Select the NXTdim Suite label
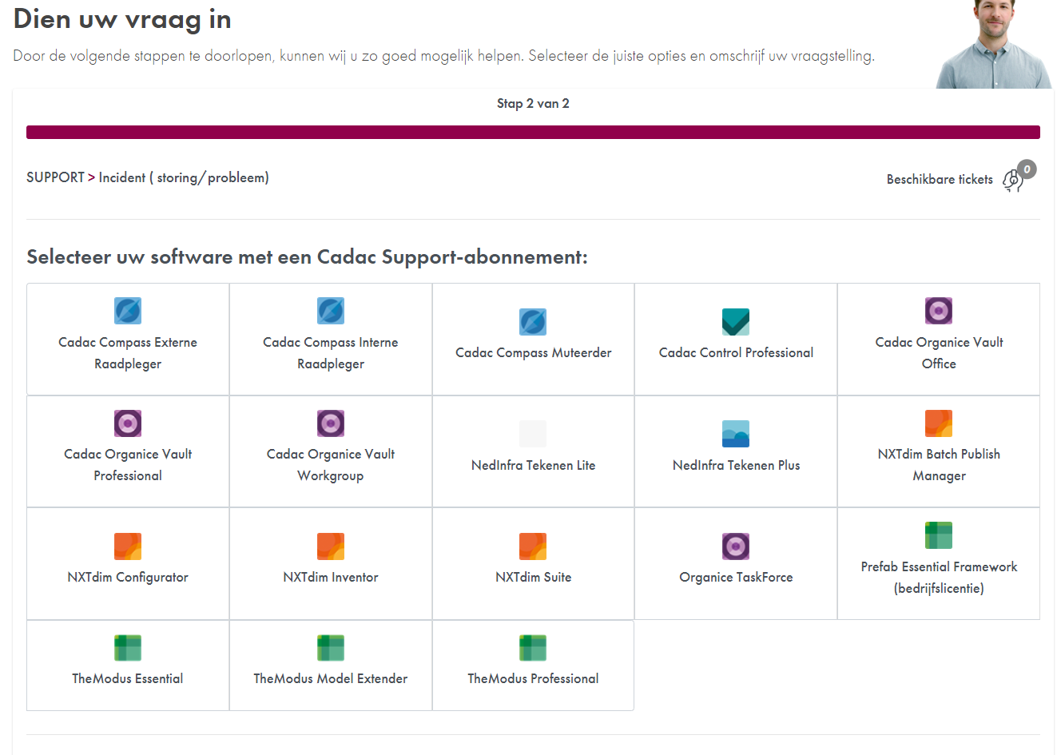Viewport: 1061px width, 755px height. [533, 577]
